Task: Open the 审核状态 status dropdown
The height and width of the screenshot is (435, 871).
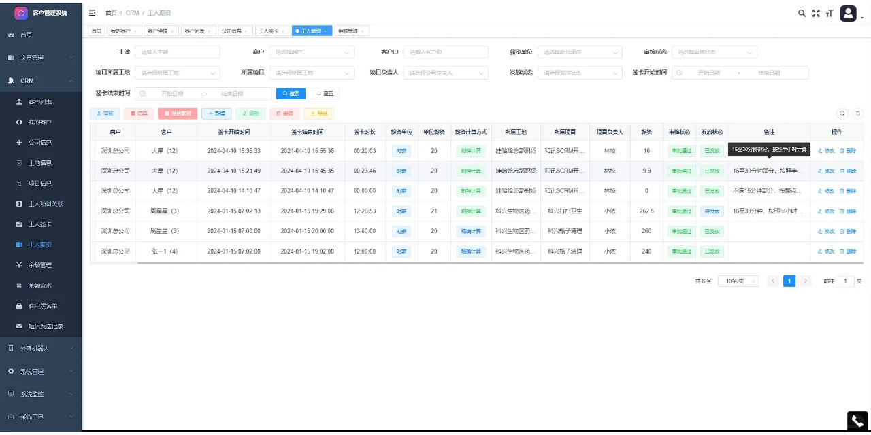Action: [x=714, y=52]
